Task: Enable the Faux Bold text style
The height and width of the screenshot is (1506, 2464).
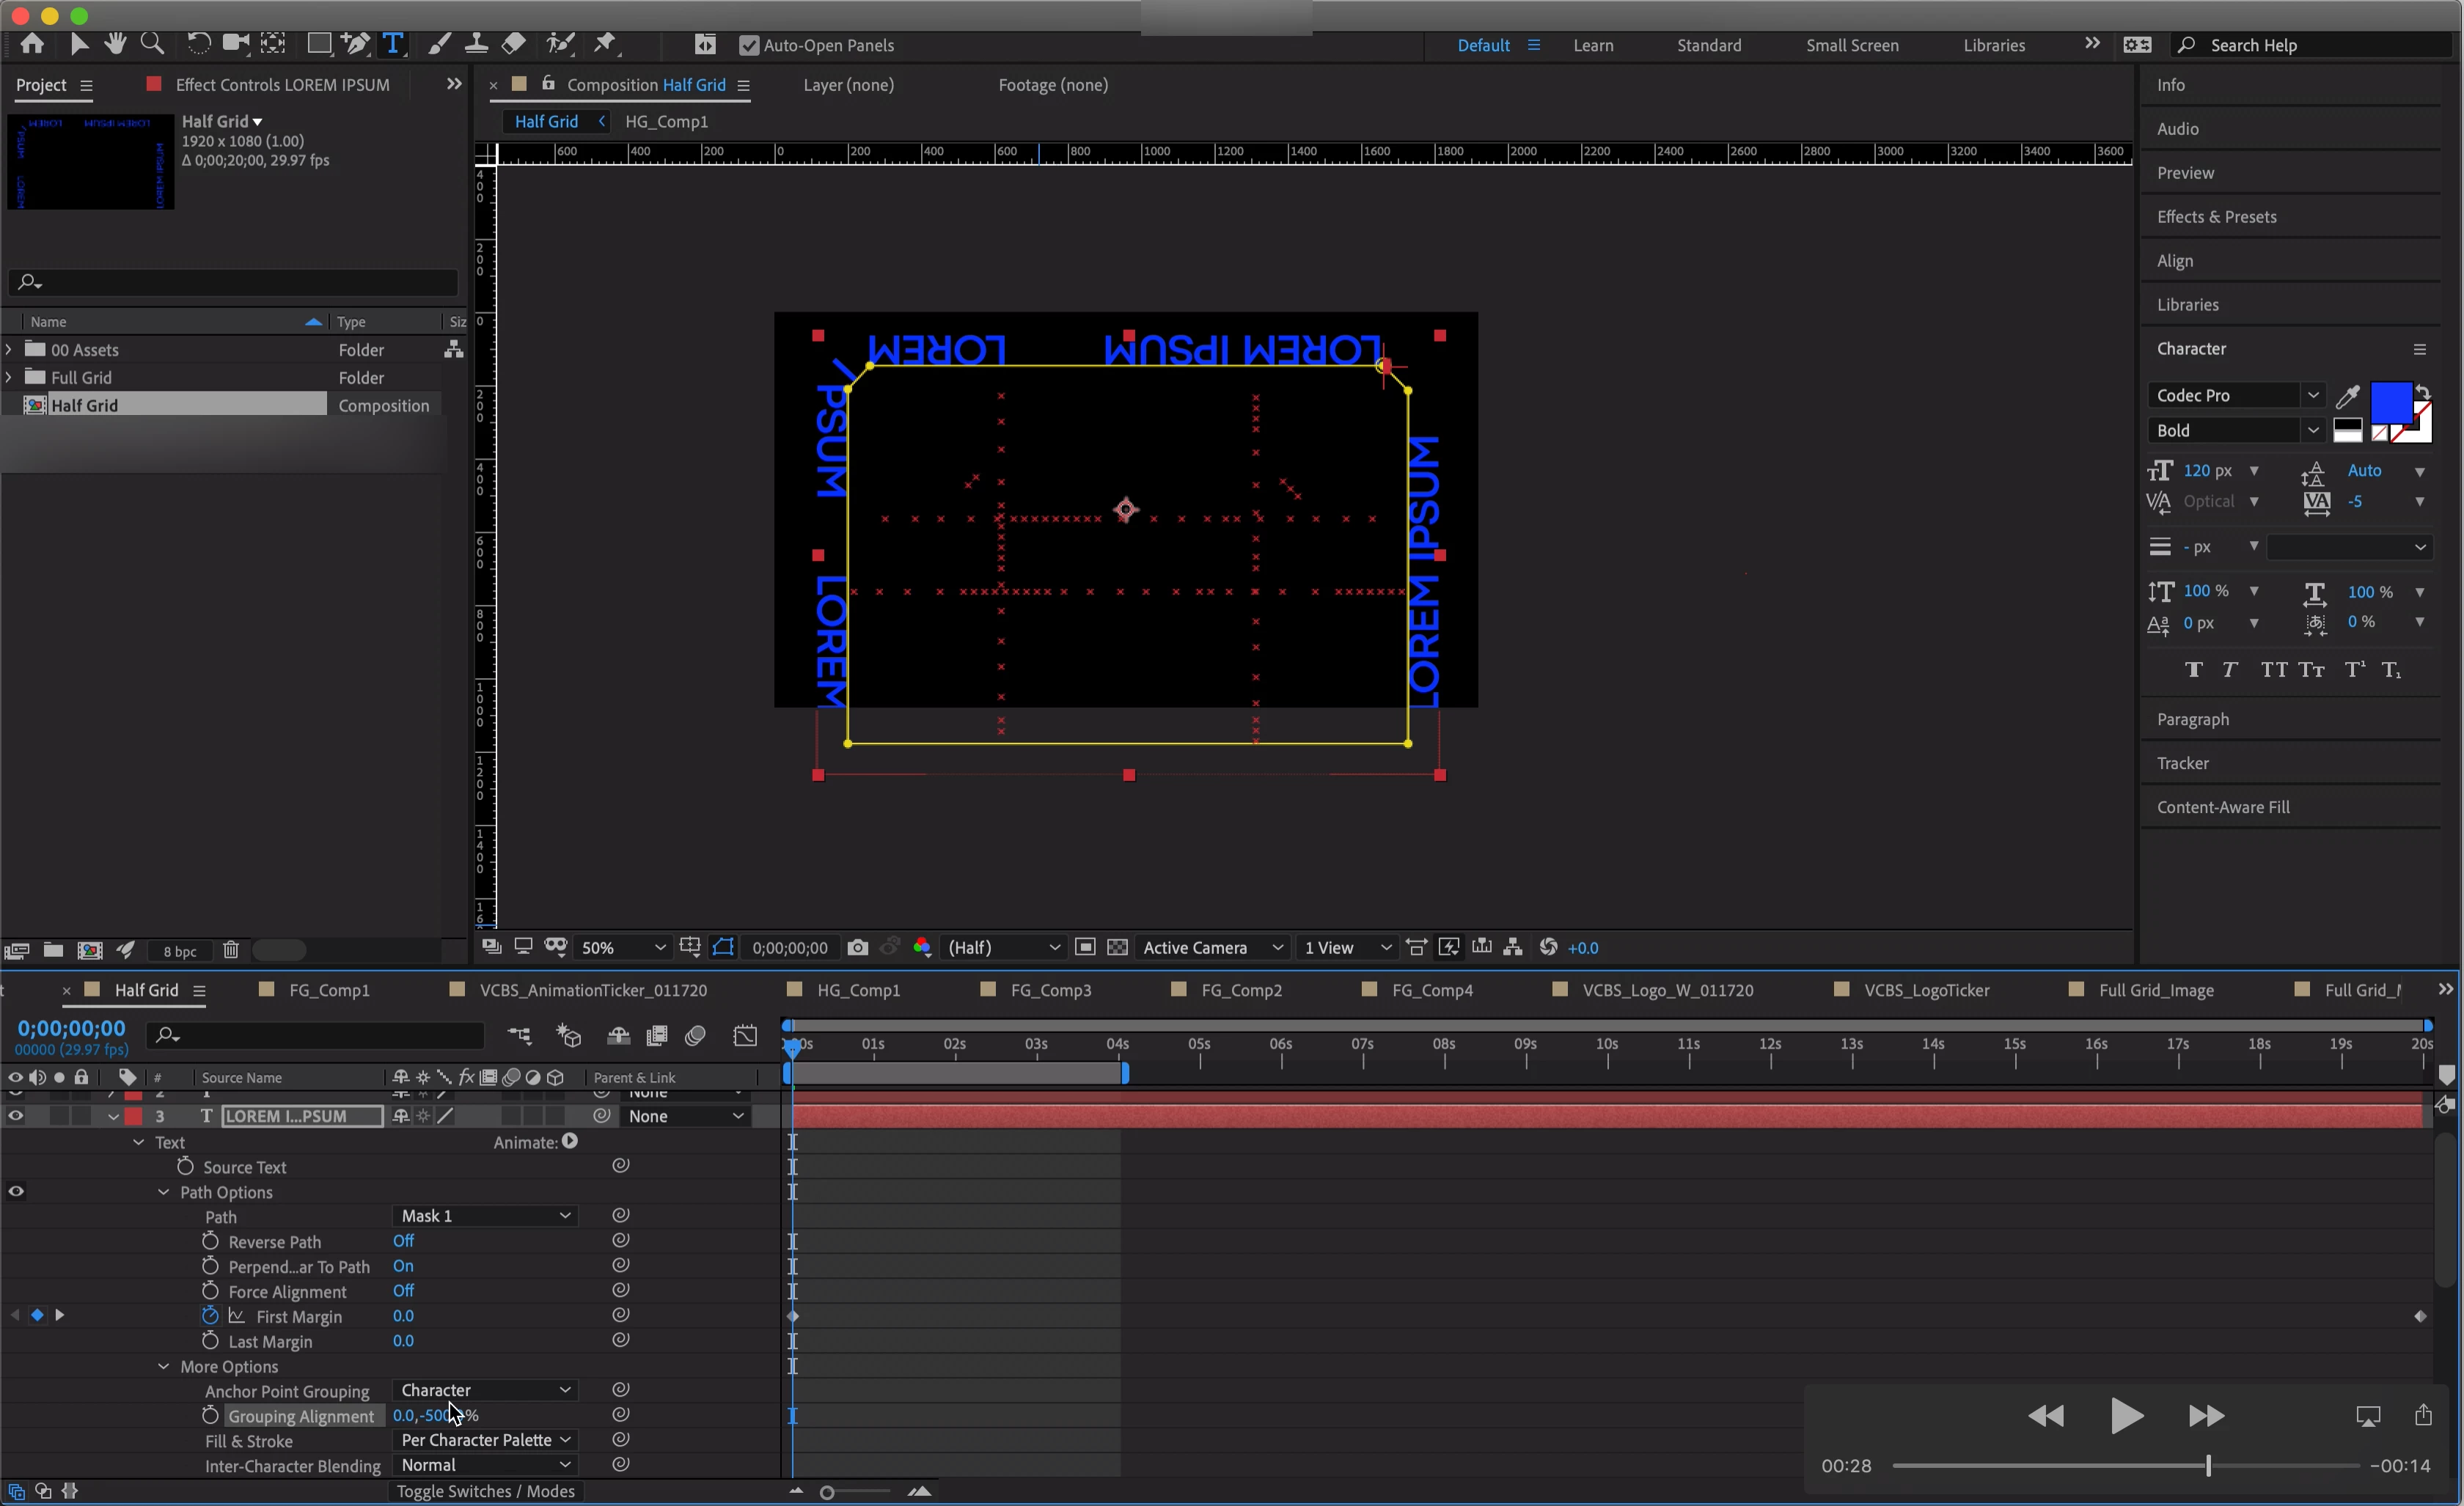Action: click(2193, 670)
